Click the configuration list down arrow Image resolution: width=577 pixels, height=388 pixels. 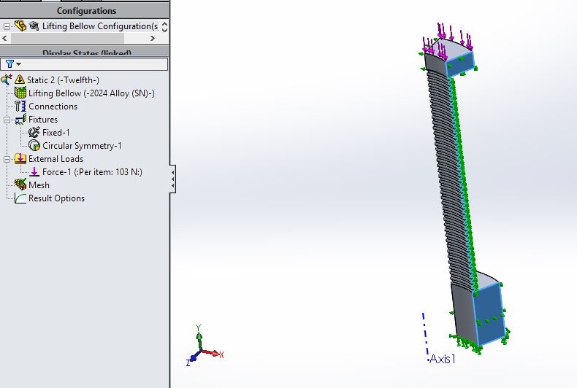point(164,29)
